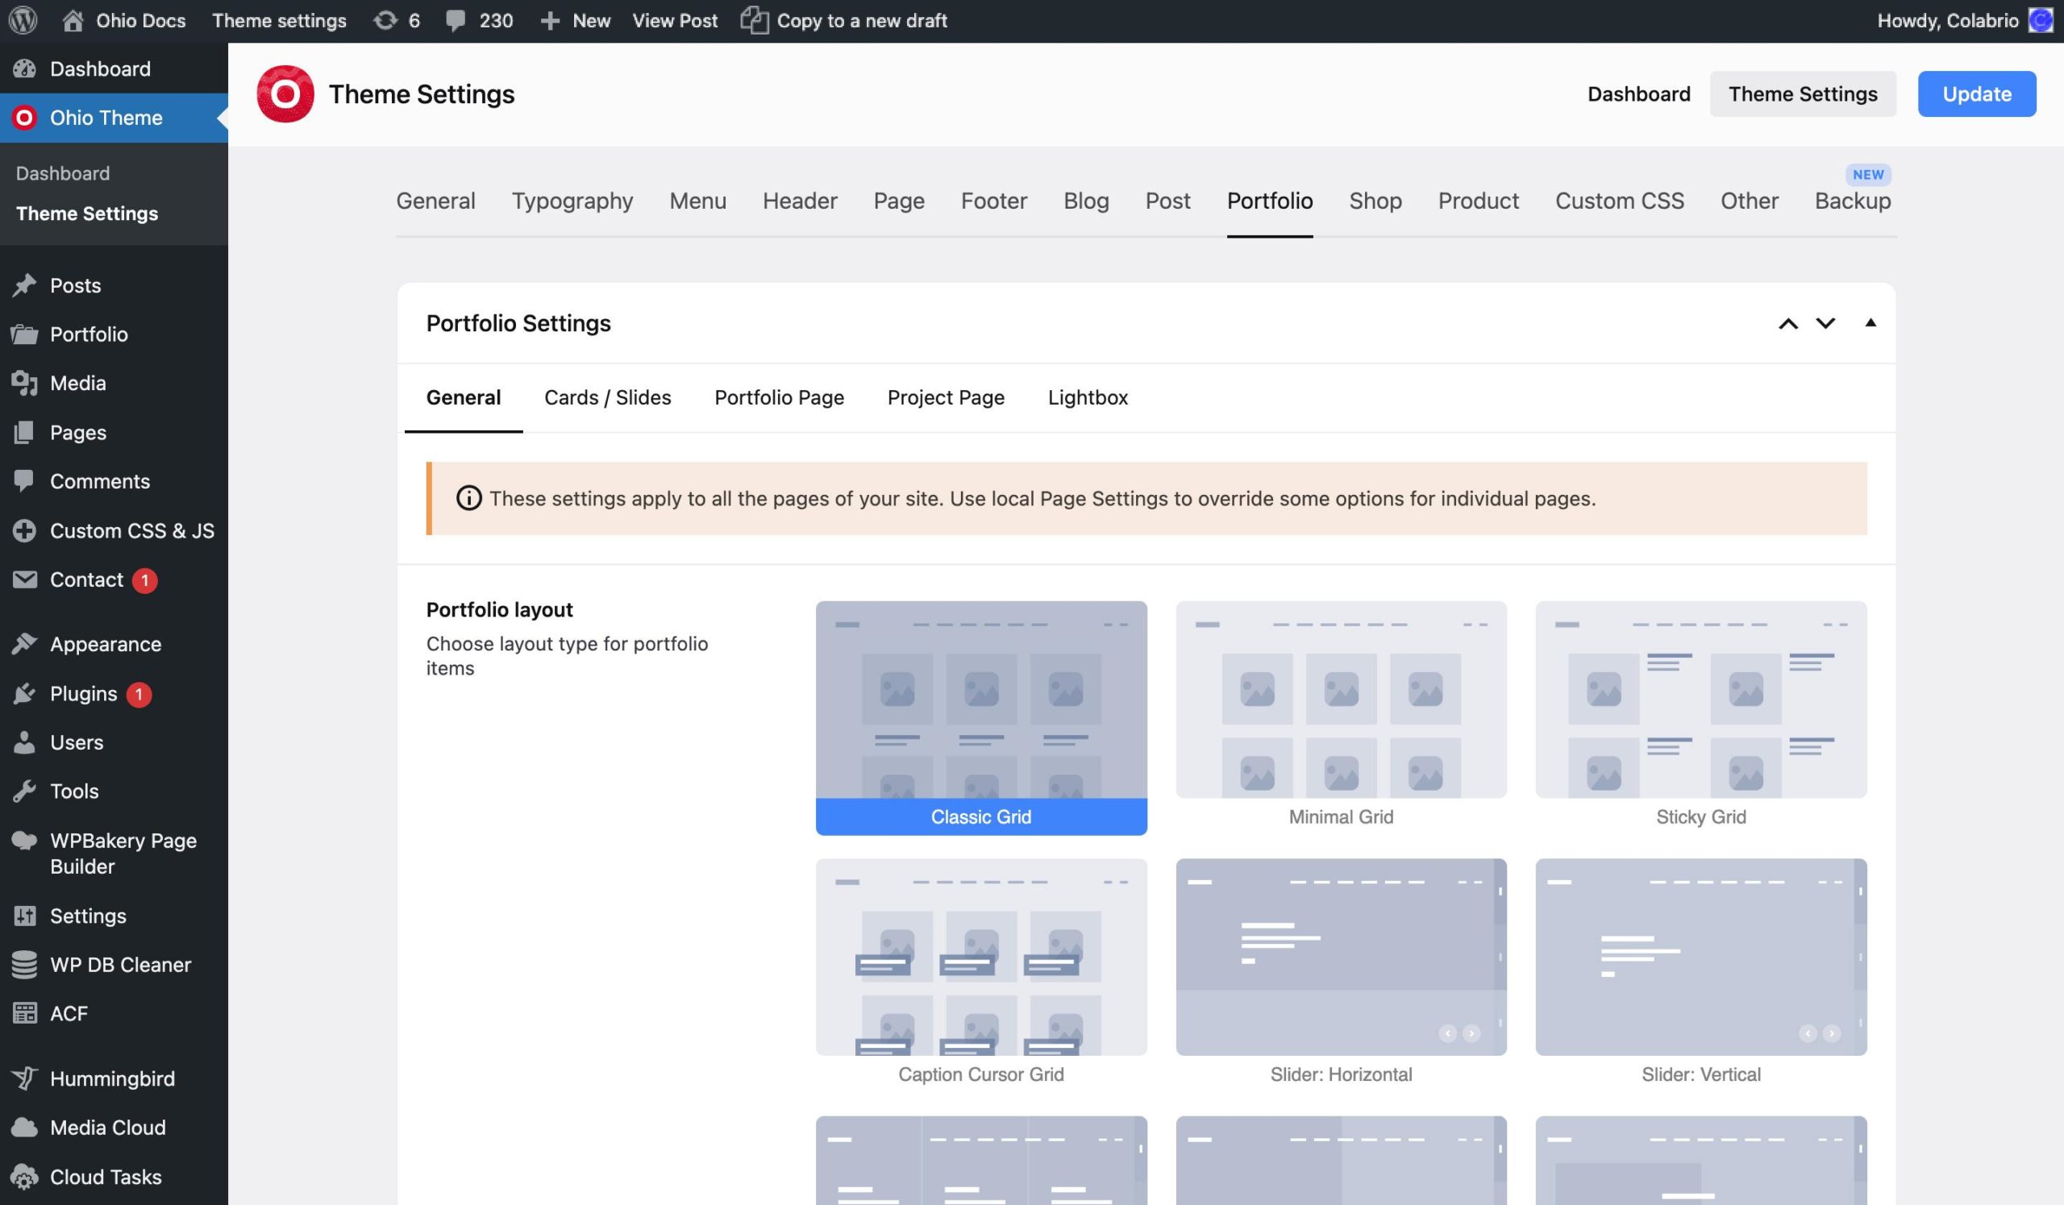This screenshot has height=1205, width=2064.
Task: Open Hummingbird icon in sidebar
Action: click(x=24, y=1079)
